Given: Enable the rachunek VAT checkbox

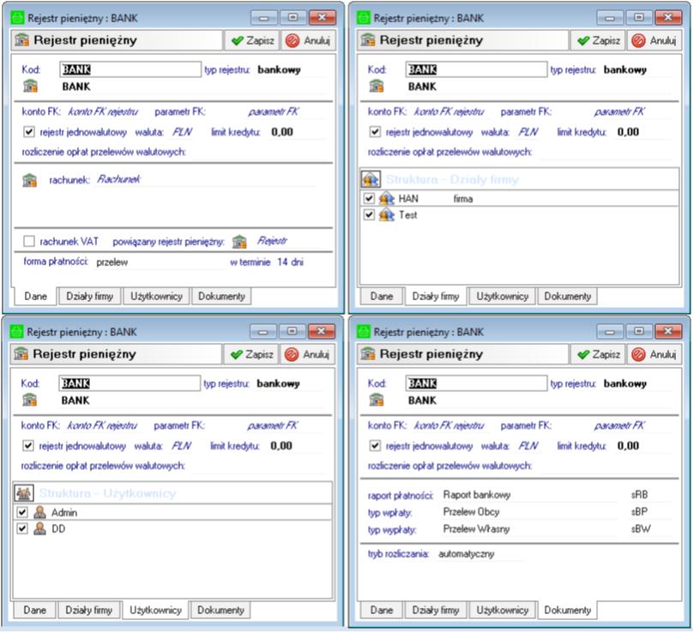Looking at the screenshot, I should point(30,243).
